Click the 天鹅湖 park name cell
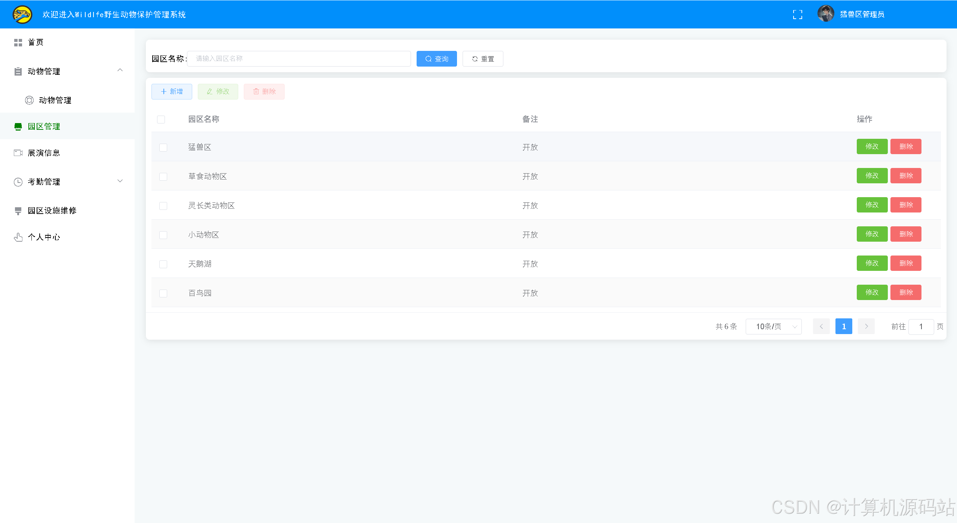 click(x=200, y=264)
